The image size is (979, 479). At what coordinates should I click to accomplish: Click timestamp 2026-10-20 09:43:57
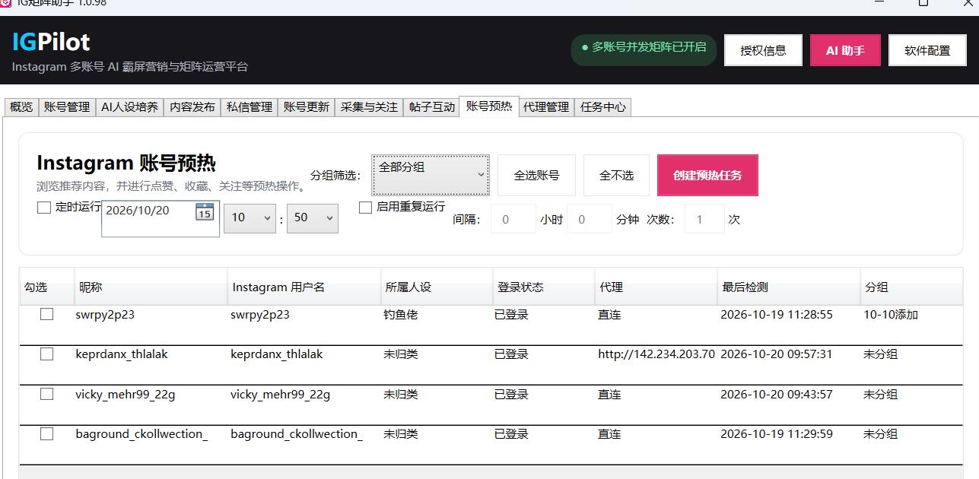coord(777,395)
